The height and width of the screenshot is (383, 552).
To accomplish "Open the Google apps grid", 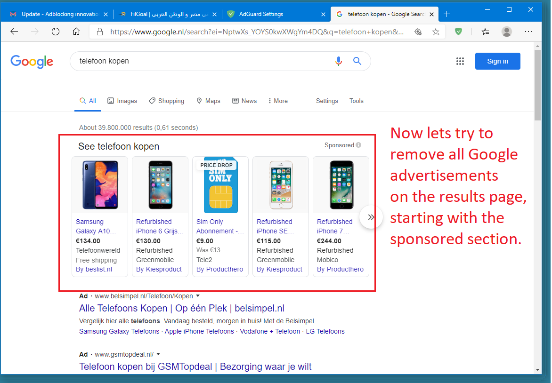I will coord(460,61).
